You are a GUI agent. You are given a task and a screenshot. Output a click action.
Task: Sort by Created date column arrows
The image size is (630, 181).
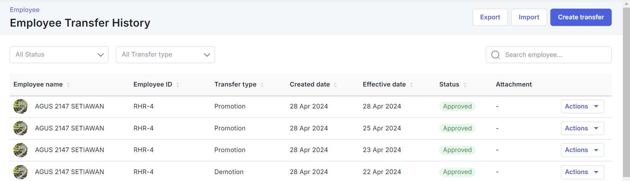tap(335, 85)
